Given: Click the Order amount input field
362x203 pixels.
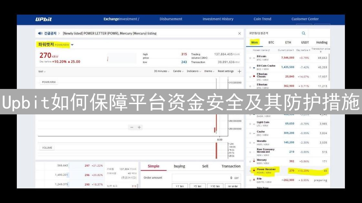Looking at the screenshot, I should pos(206,178).
